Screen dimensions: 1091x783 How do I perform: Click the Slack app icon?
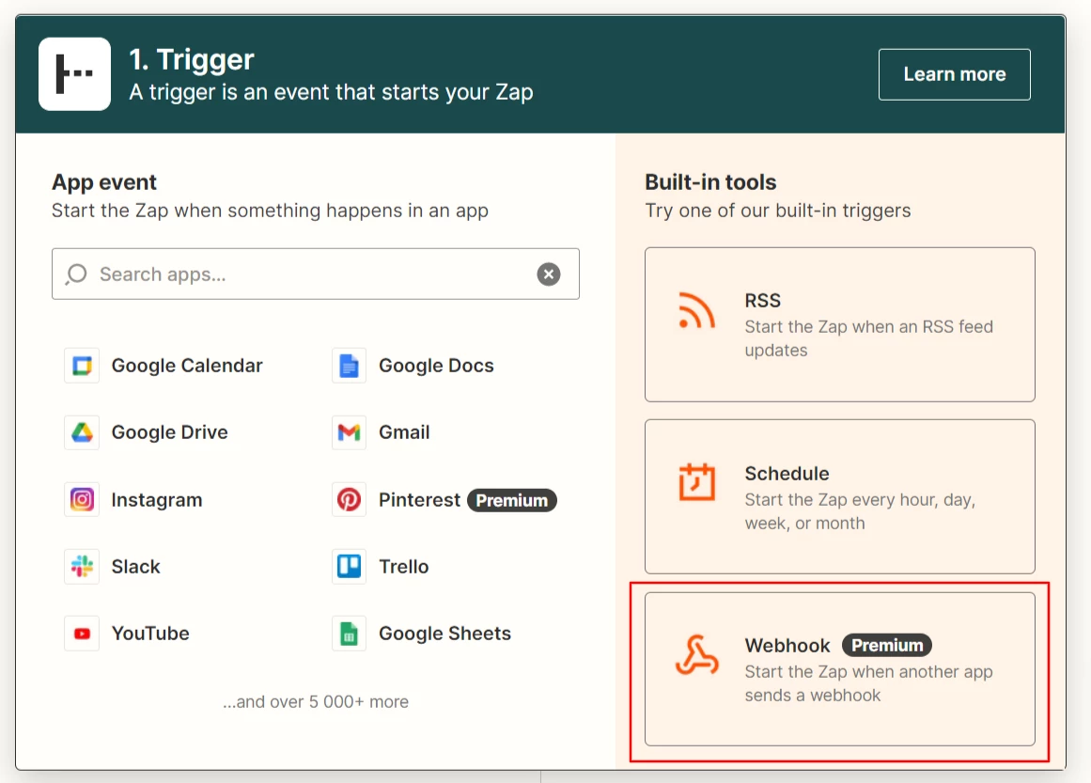(82, 567)
